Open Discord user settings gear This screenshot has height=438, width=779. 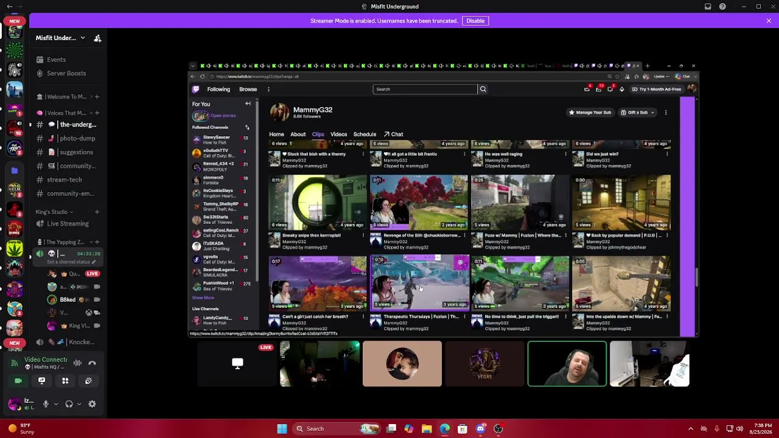[92, 404]
